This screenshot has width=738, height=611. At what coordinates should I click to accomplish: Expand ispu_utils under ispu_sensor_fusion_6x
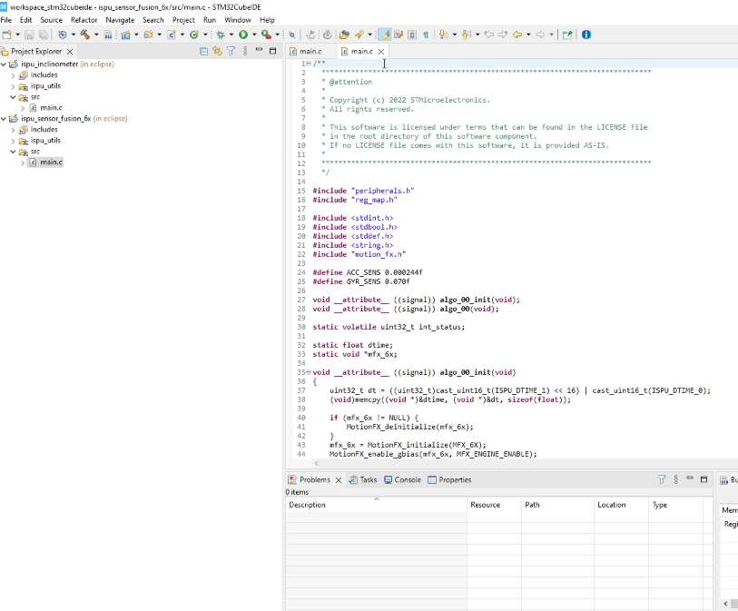13,141
